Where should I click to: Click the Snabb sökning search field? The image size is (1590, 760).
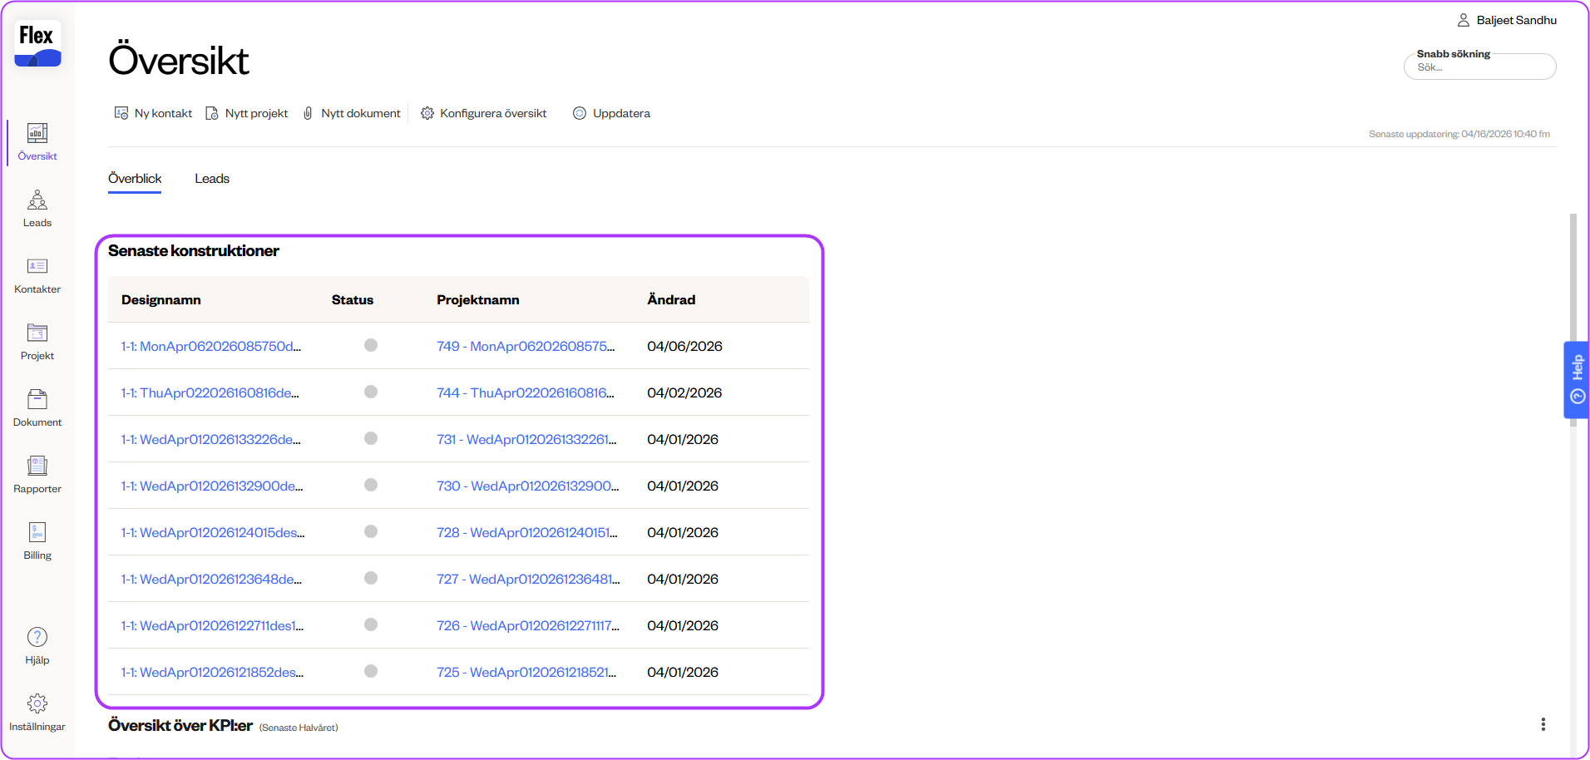click(1479, 67)
